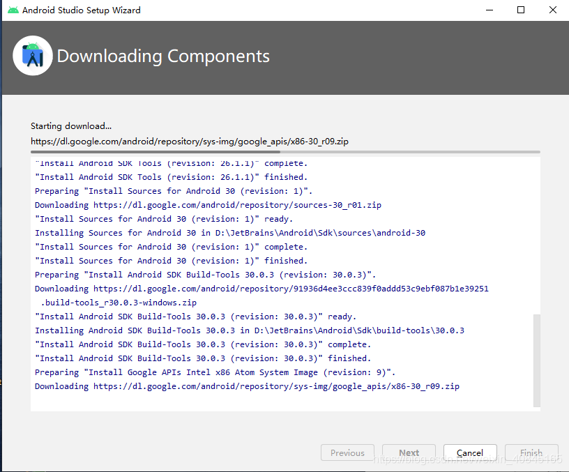The height and width of the screenshot is (472, 569).
Task: Click the x86-30_r09.zip URL above progress bar
Action: [190, 142]
